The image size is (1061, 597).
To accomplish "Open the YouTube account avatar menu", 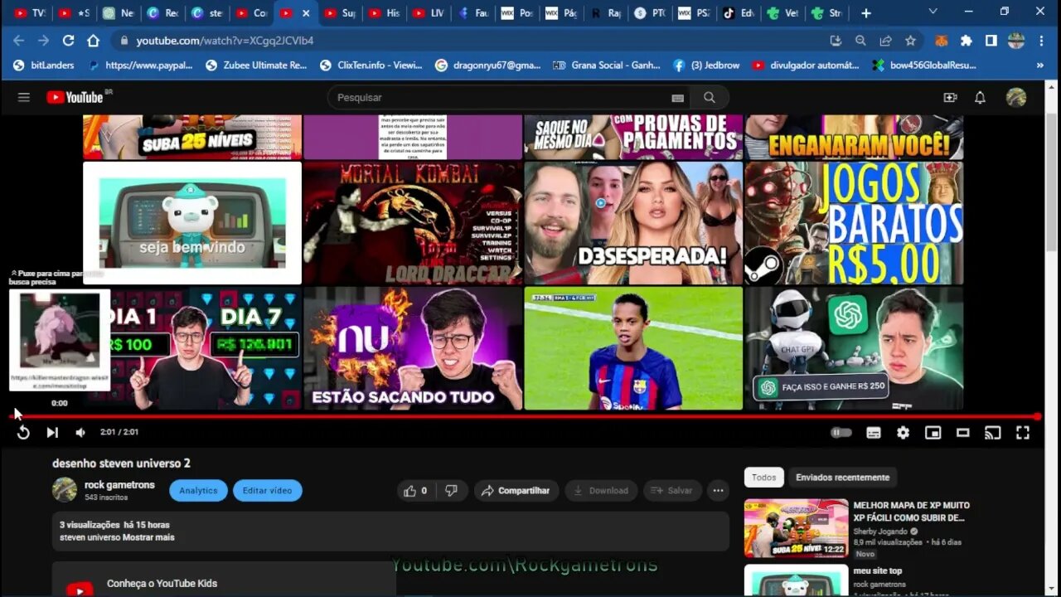I will 1016,97.
